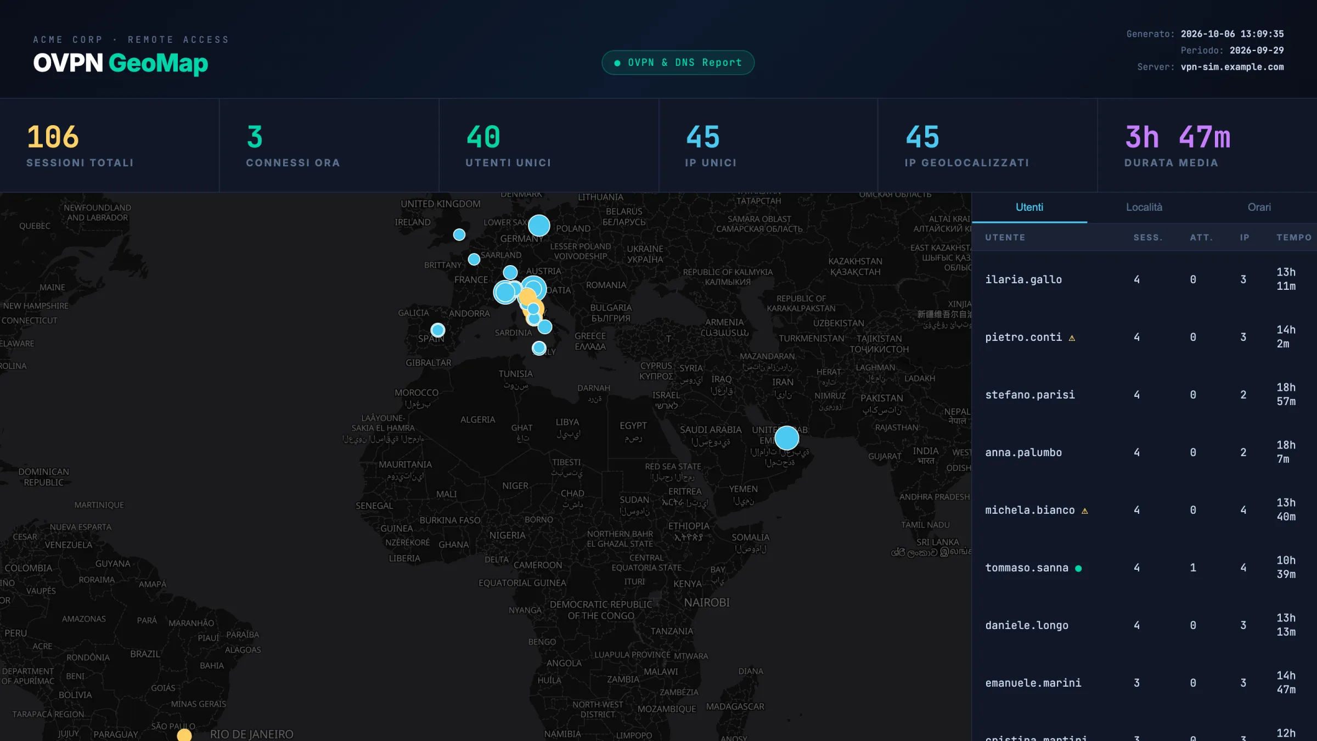Click the Generato timestamp 2026-10-06 13:09:35

1232,34
